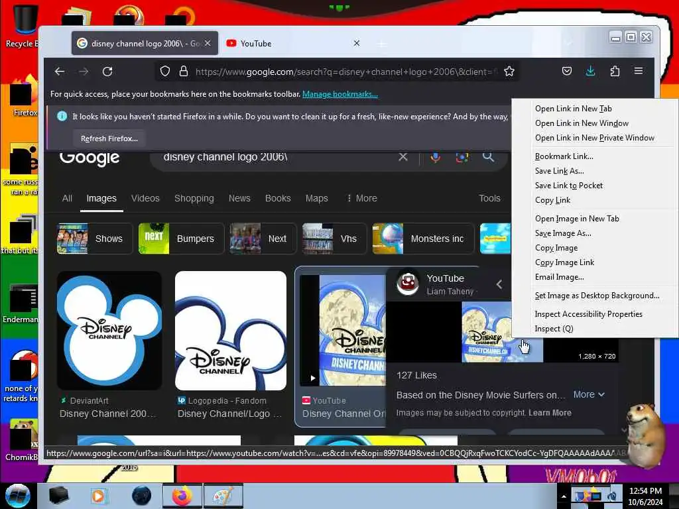This screenshot has width=679, height=509.
Task: Reload the page with the refresh icon
Action: tap(107, 72)
